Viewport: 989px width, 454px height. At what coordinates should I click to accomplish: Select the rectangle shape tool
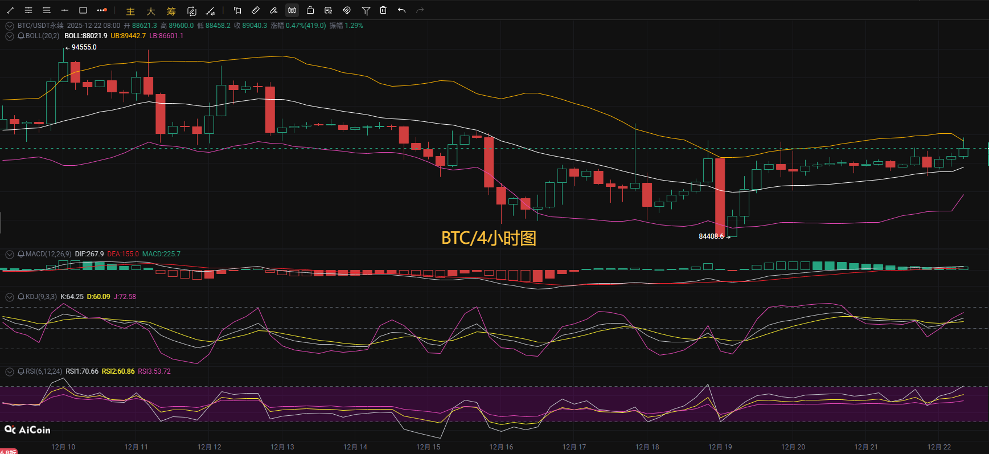(83, 10)
